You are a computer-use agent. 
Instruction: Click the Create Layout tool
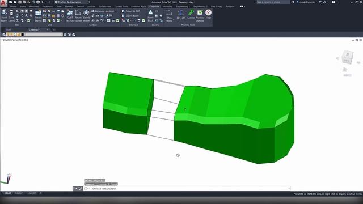(x=38, y=16)
